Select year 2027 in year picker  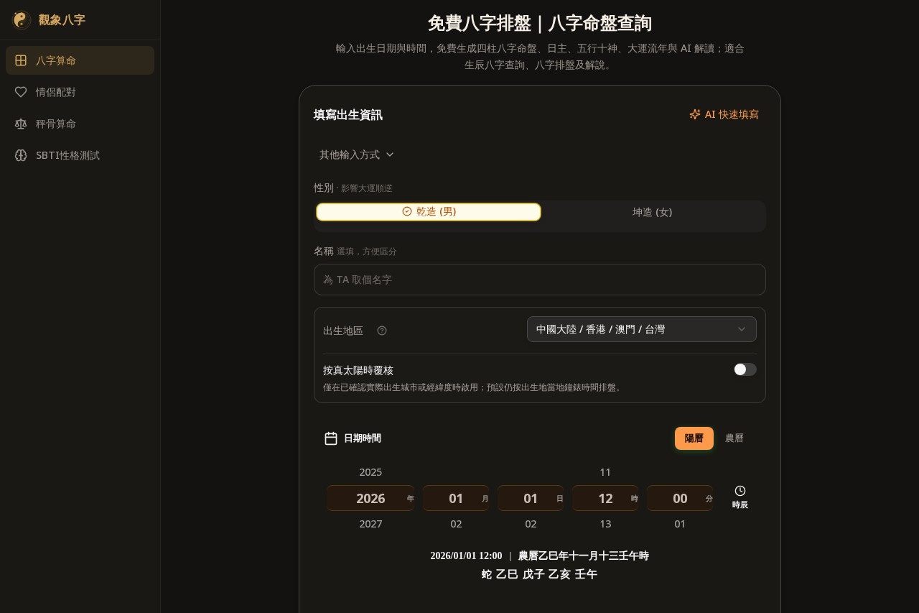[370, 524]
